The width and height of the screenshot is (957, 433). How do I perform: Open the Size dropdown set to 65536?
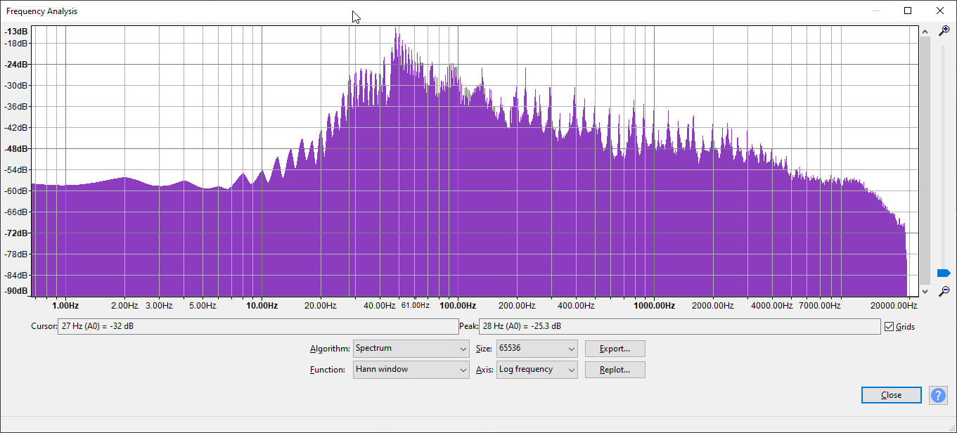[537, 349]
